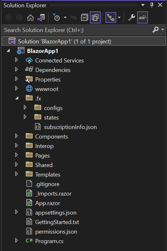Click the Properties wrench folder icon
This screenshot has width=167, height=251.
(x=29, y=80)
